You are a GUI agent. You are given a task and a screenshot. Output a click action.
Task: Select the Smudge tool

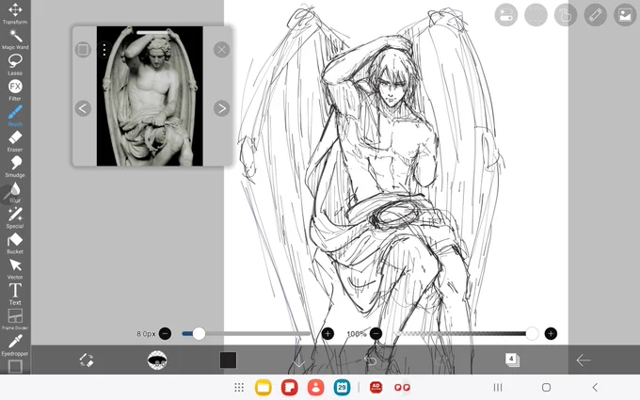15,167
